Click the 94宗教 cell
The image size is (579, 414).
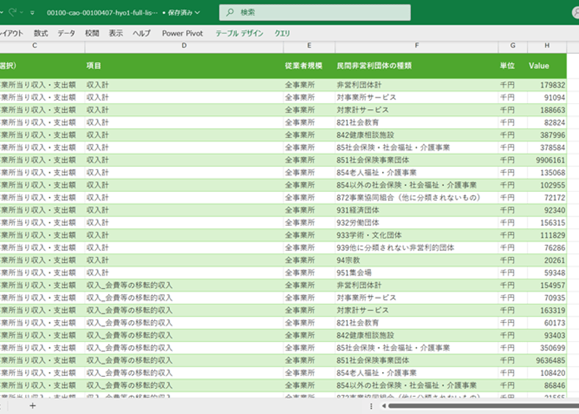coord(417,260)
